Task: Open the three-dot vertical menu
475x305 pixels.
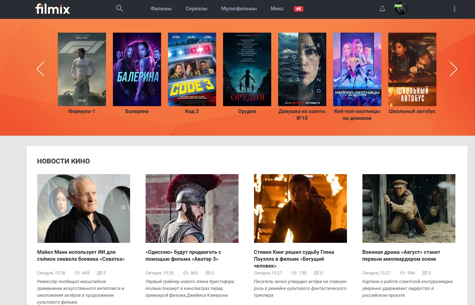Action: [x=454, y=9]
